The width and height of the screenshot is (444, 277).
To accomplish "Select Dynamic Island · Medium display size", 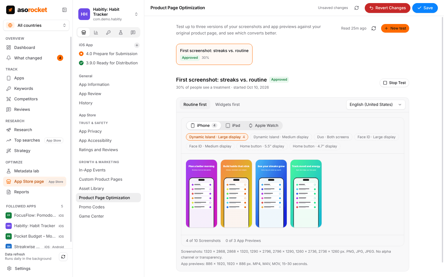I will (x=281, y=137).
